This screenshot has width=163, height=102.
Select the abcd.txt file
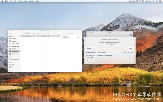(65, 36)
